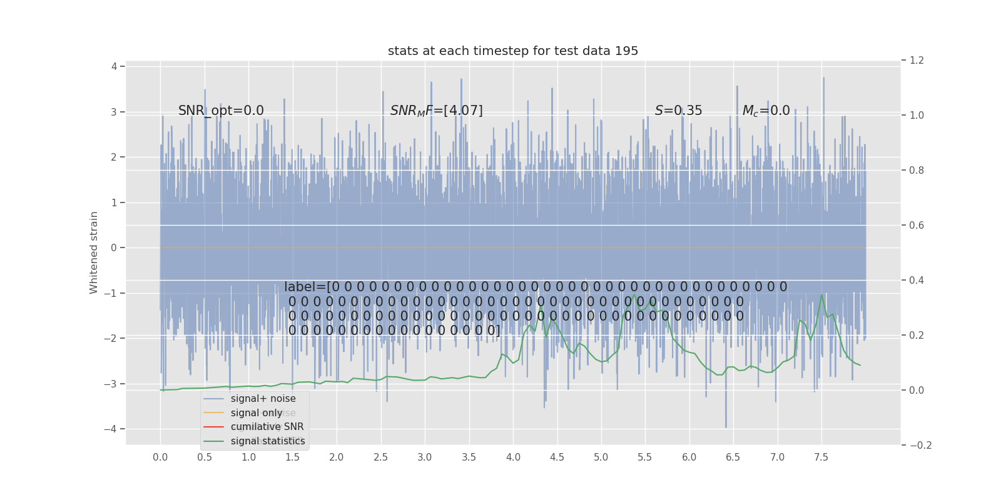Click the last label line ending with '0]'
Viewport: 1001px width, 500px height.
(x=394, y=331)
